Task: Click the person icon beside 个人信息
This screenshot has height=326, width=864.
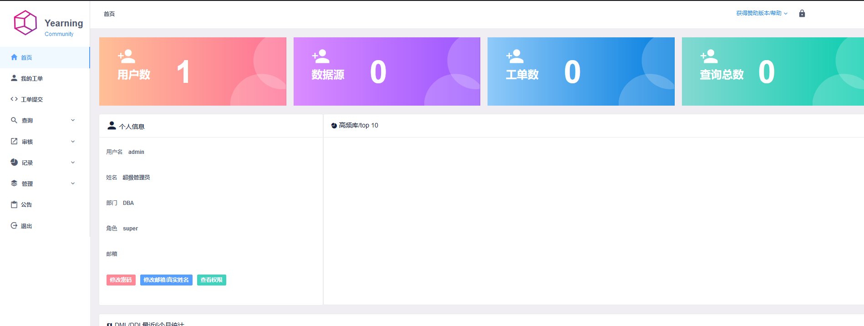Action: 112,126
